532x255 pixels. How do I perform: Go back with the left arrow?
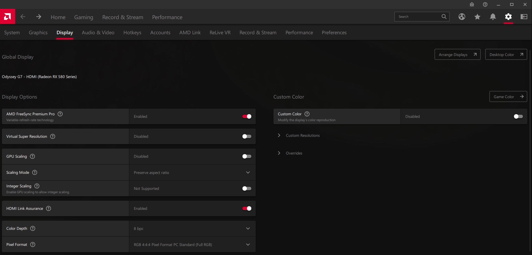click(x=23, y=17)
